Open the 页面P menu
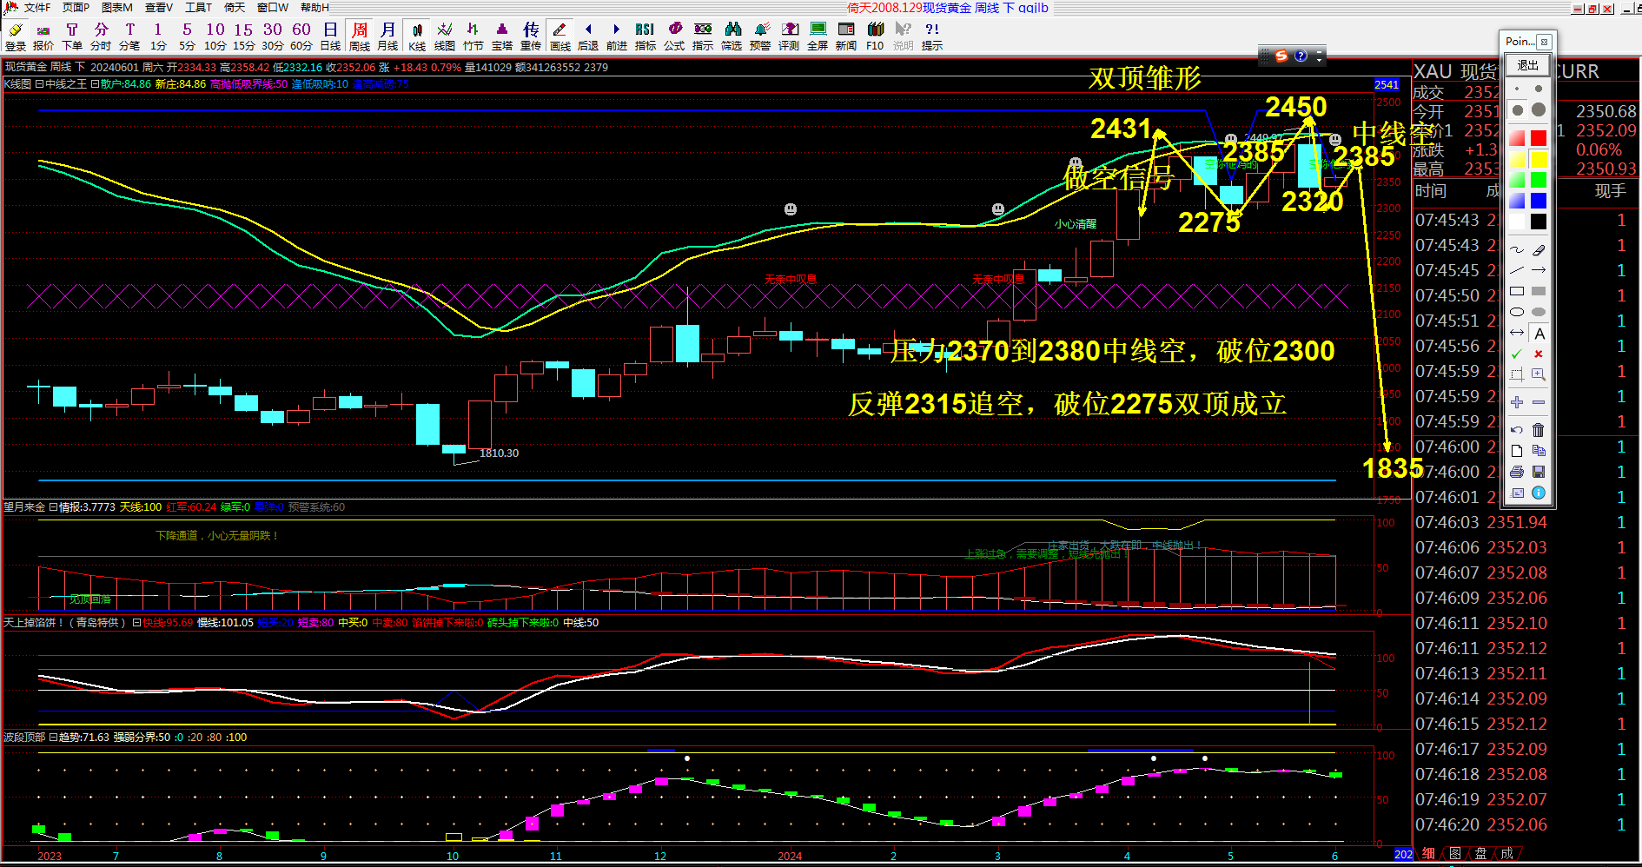Image resolution: width=1642 pixels, height=867 pixels. click(76, 8)
